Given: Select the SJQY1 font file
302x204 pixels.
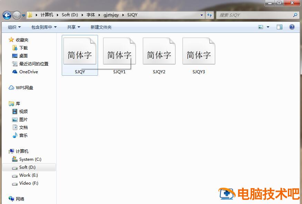Looking at the screenshot, I should tap(119, 55).
